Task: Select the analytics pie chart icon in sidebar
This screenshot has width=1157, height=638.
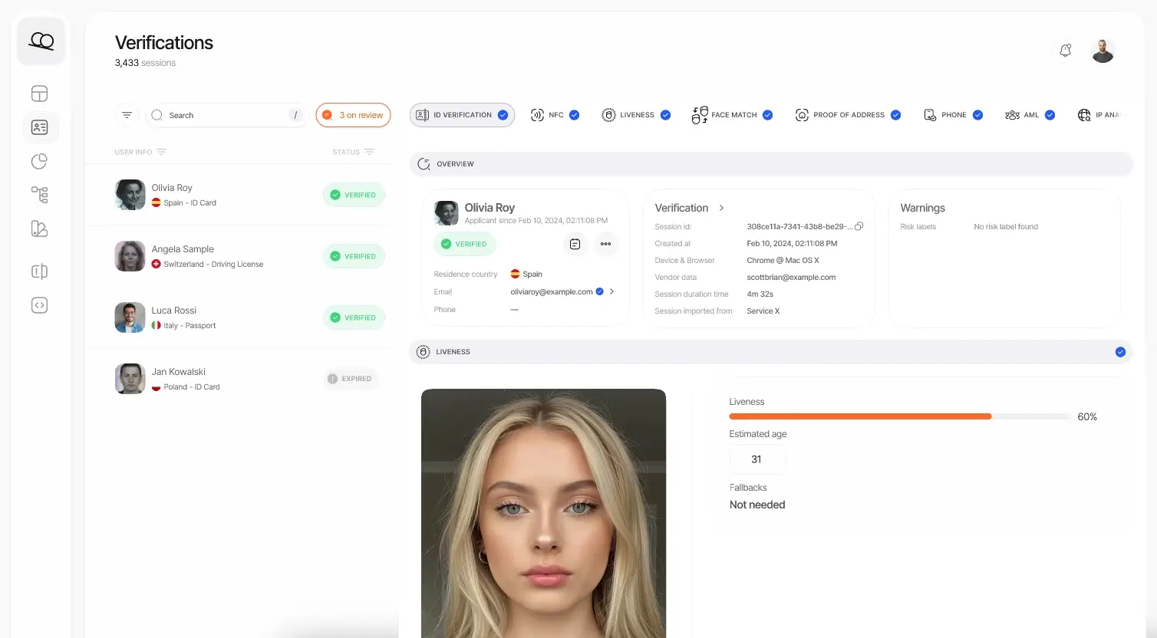Action: click(x=40, y=161)
